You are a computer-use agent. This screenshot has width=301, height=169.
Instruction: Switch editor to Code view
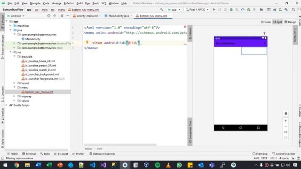(266, 22)
